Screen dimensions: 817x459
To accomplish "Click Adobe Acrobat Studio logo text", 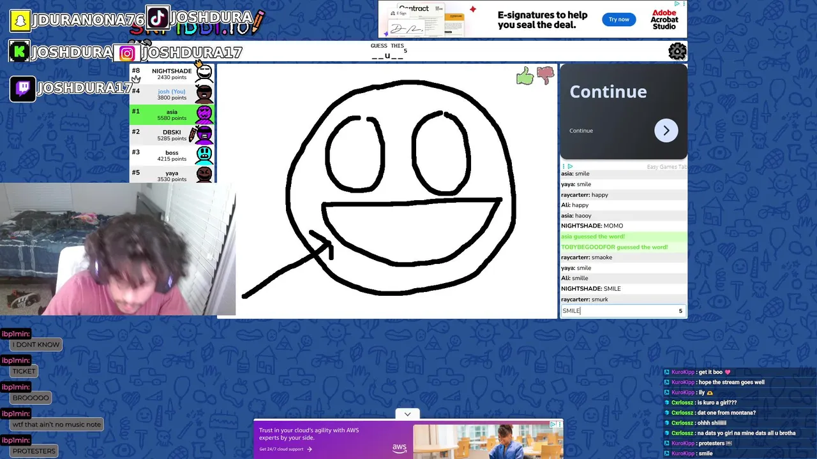I will 664,19.
